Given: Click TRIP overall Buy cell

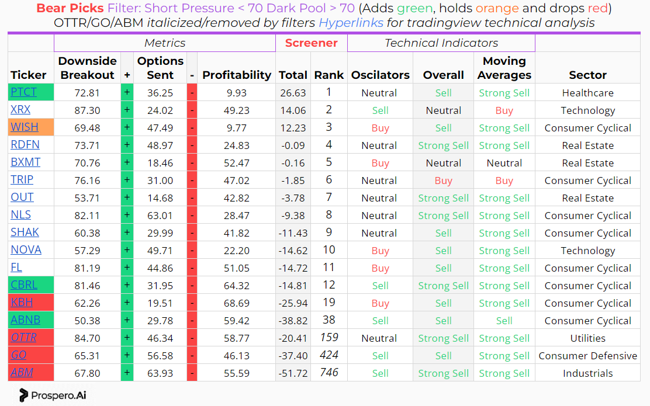Looking at the screenshot, I should point(443,181).
